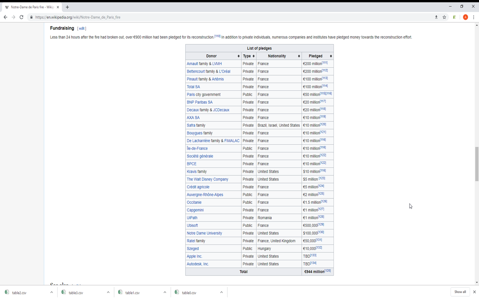Open the JCDecaux link

pyautogui.click(x=221, y=110)
